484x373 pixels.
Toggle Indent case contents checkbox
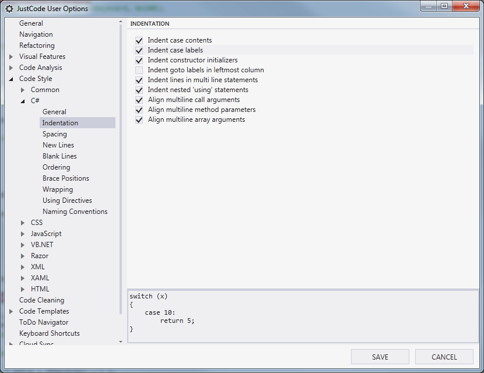point(139,40)
